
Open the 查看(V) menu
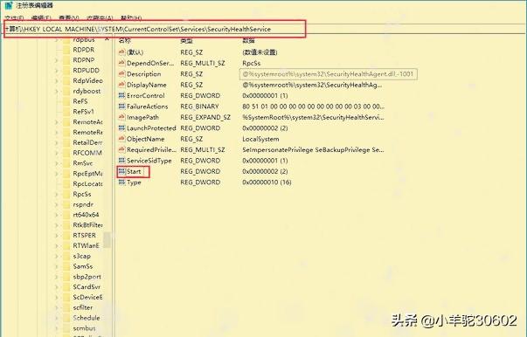pos(68,17)
